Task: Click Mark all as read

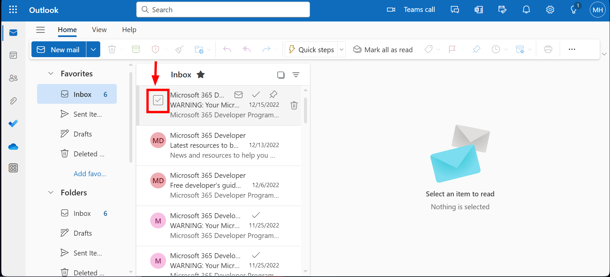Action: pos(383,50)
